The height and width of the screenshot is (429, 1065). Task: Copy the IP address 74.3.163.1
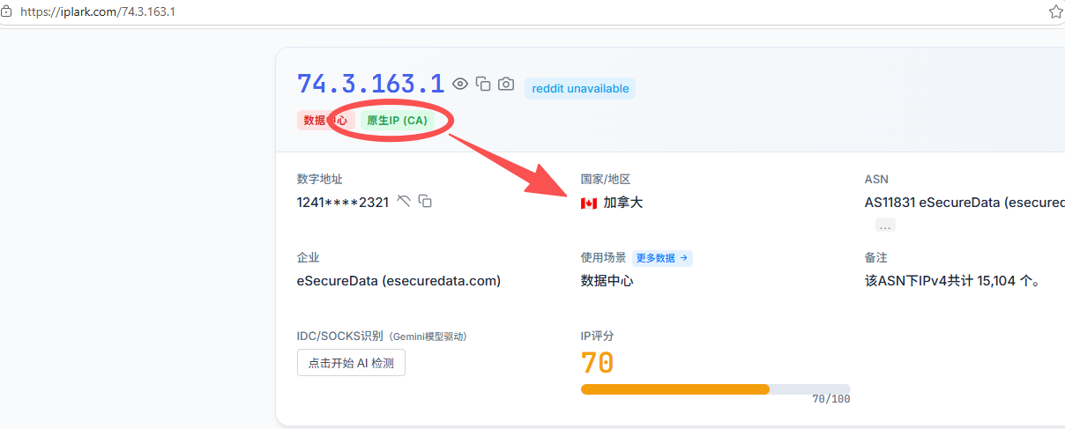tap(483, 84)
